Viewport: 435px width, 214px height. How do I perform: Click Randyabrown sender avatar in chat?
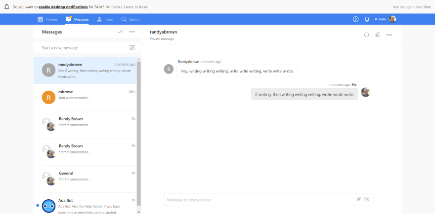coord(169,69)
